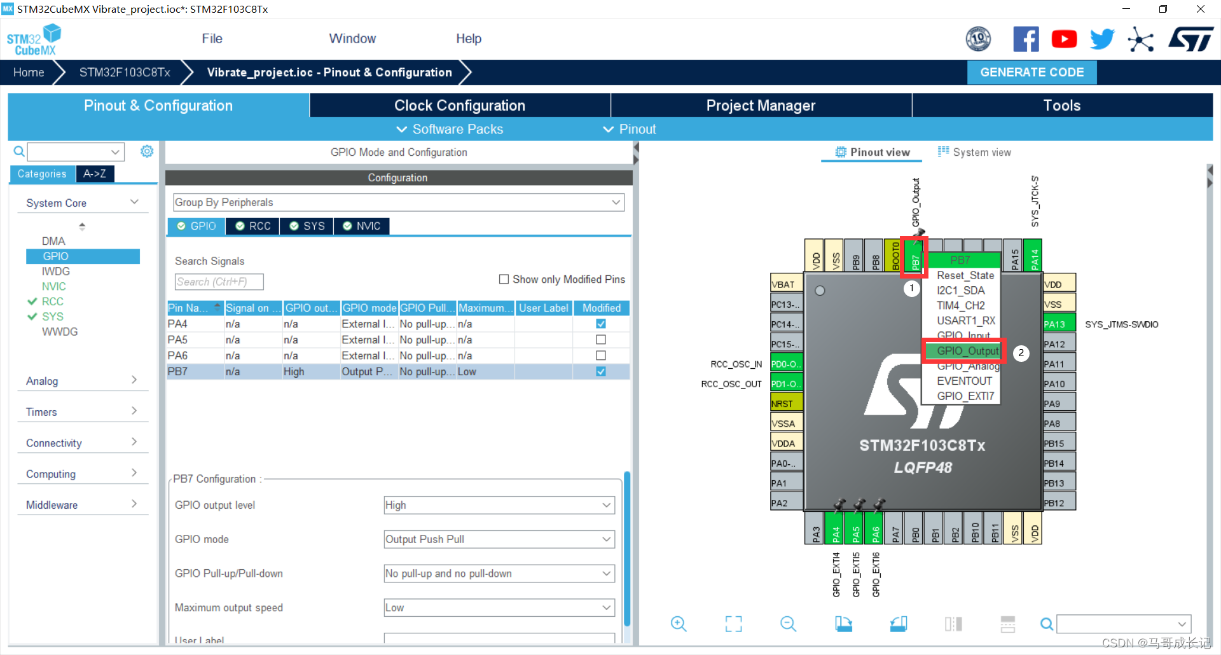Image resolution: width=1221 pixels, height=655 pixels.
Task: Switch to Project Manager tab
Action: pyautogui.click(x=761, y=106)
